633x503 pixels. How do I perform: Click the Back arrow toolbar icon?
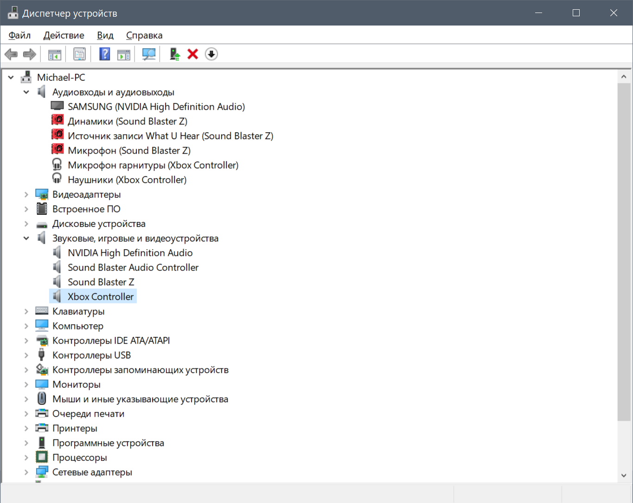click(x=11, y=54)
